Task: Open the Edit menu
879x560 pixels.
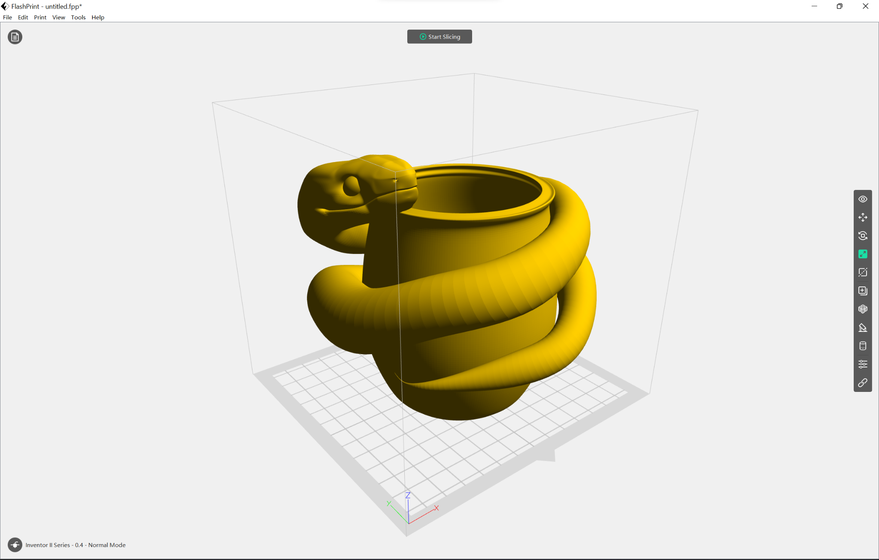Action: 23,17
